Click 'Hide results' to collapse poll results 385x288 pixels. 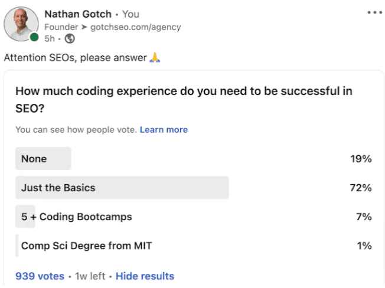[x=145, y=276]
